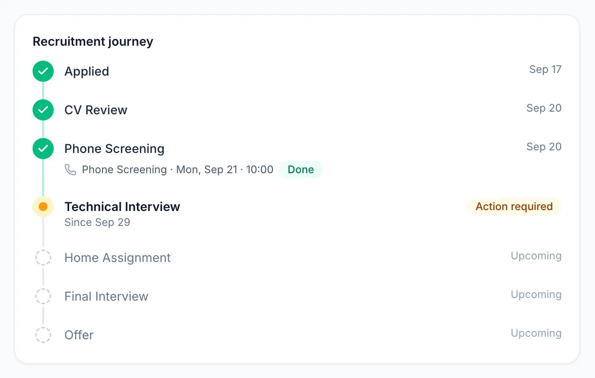Click the phone handset icon
The height and width of the screenshot is (378, 595).
[70, 170]
